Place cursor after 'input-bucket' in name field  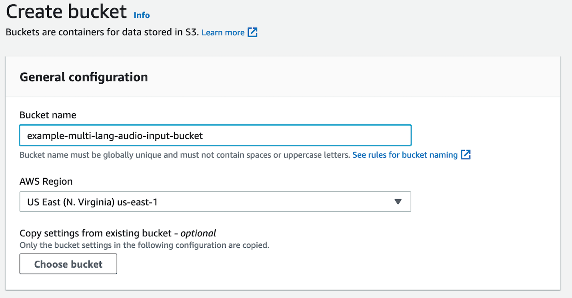coord(204,136)
